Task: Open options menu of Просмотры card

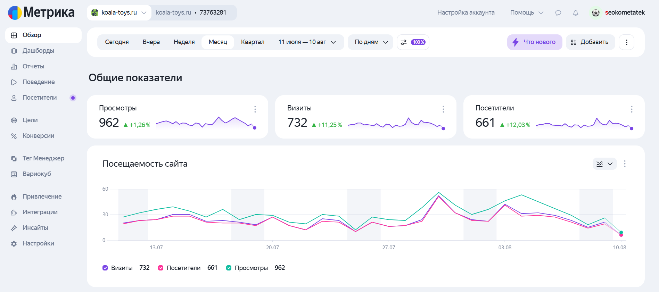Action: 255,109
